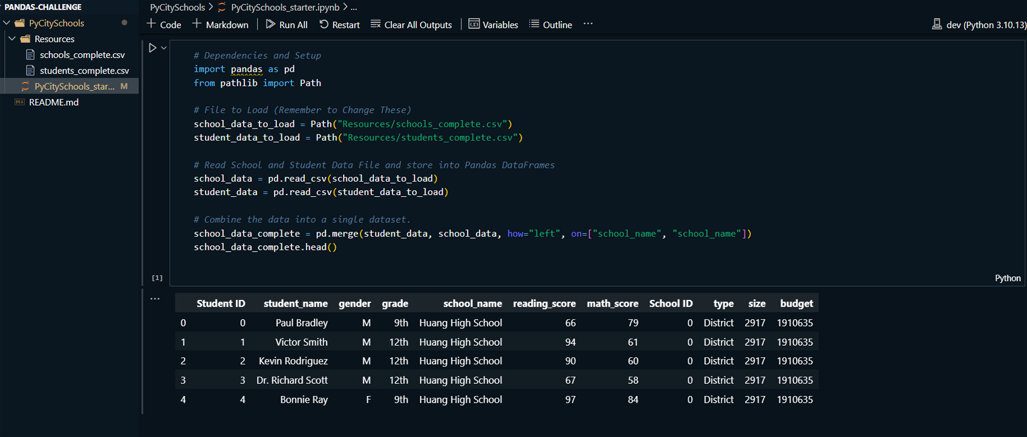This screenshot has width=1027, height=437.
Task: Show the notebook Outline
Action: click(x=550, y=25)
